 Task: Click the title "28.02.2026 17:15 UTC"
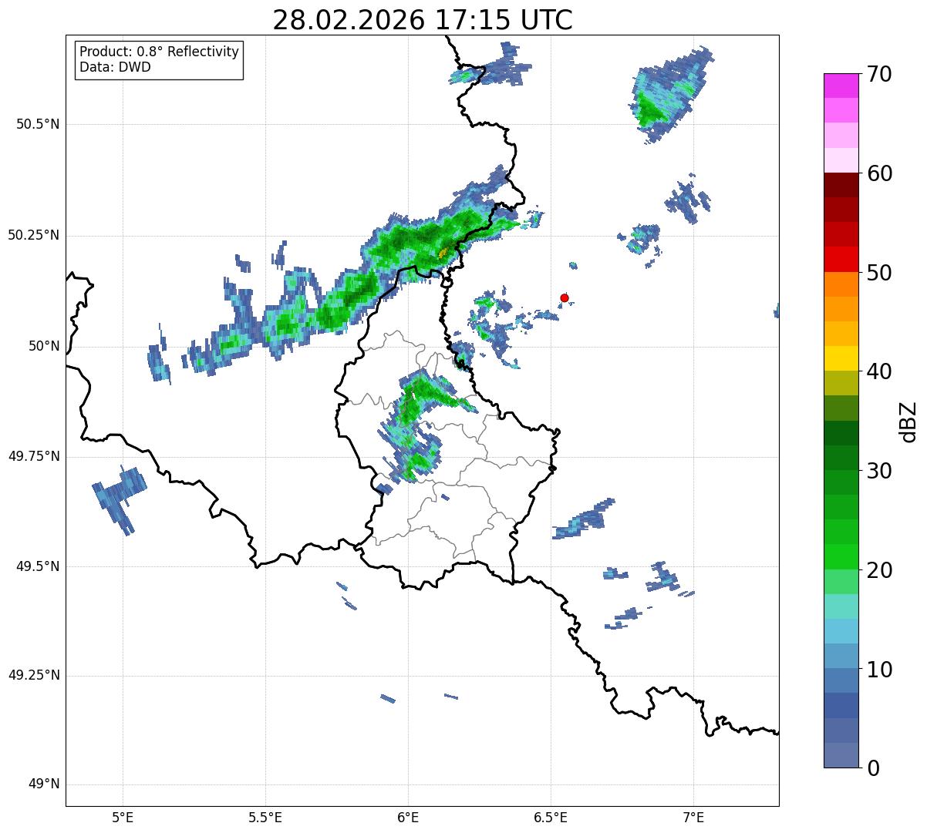click(423, 20)
